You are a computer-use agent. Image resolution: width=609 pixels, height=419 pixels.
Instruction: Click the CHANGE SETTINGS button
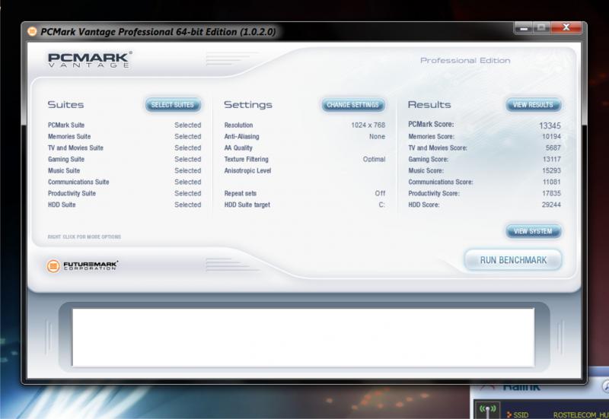click(352, 105)
